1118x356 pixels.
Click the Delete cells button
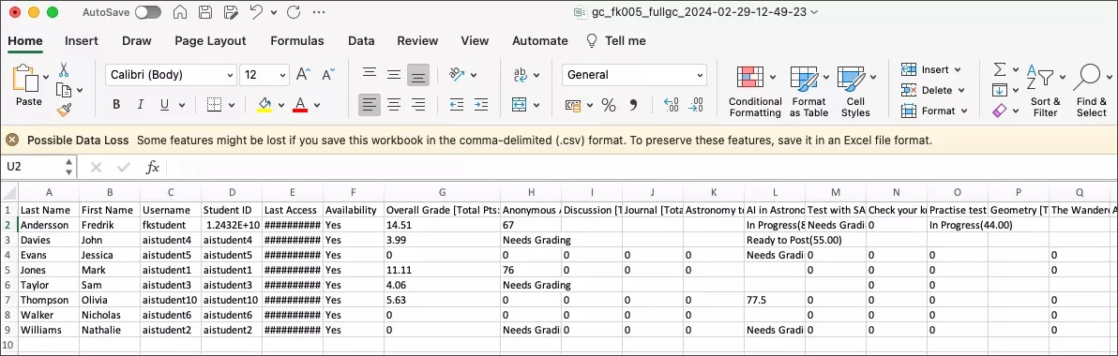(x=932, y=91)
